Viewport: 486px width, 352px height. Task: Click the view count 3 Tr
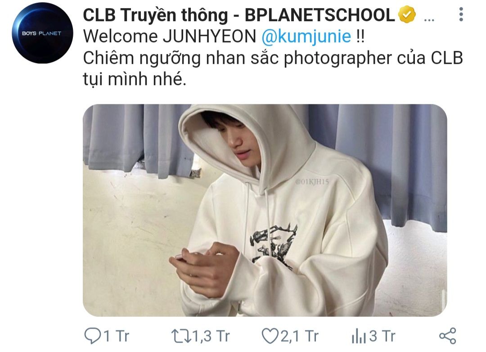pyautogui.click(x=382, y=336)
